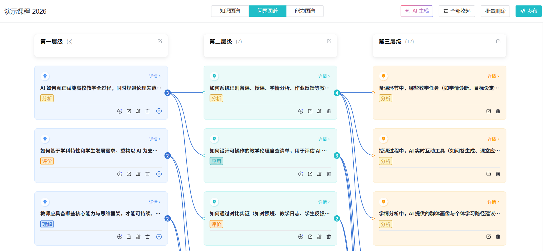Edit the 第三层级 column header
The height and width of the screenshot is (251, 543).
(x=498, y=41)
